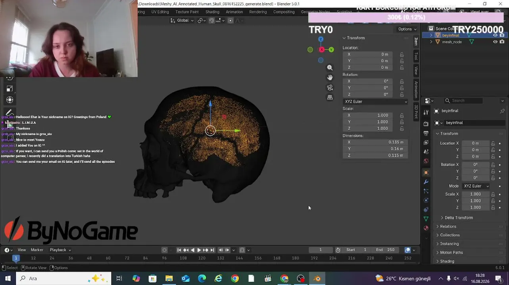509x285 pixels.
Task: Toggle mesh_node render camera icon
Action: click(502, 42)
